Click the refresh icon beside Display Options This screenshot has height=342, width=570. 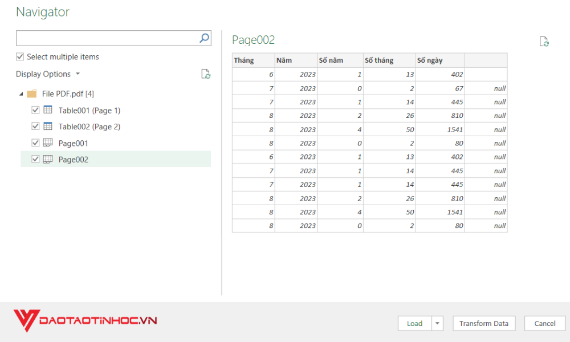coord(206,74)
